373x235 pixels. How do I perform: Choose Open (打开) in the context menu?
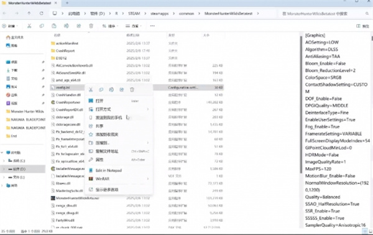coord(119,101)
